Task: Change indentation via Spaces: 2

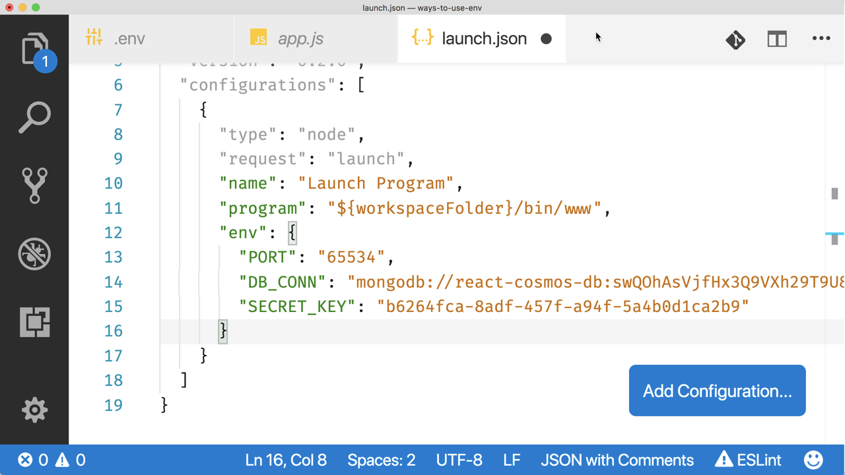Action: pos(382,460)
